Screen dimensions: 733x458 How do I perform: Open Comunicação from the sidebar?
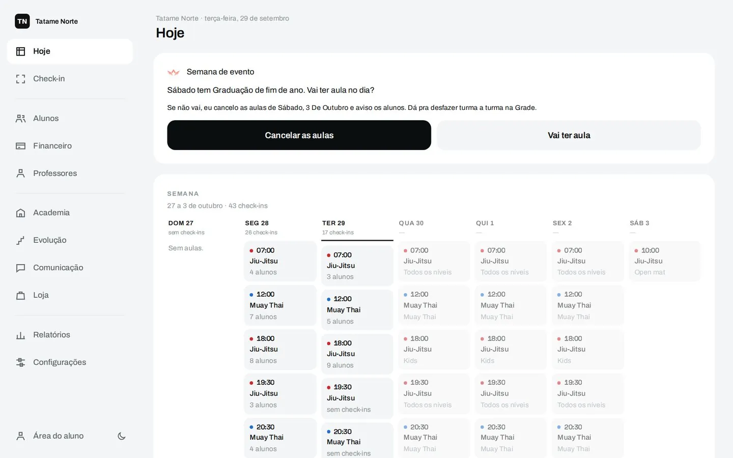70,268
